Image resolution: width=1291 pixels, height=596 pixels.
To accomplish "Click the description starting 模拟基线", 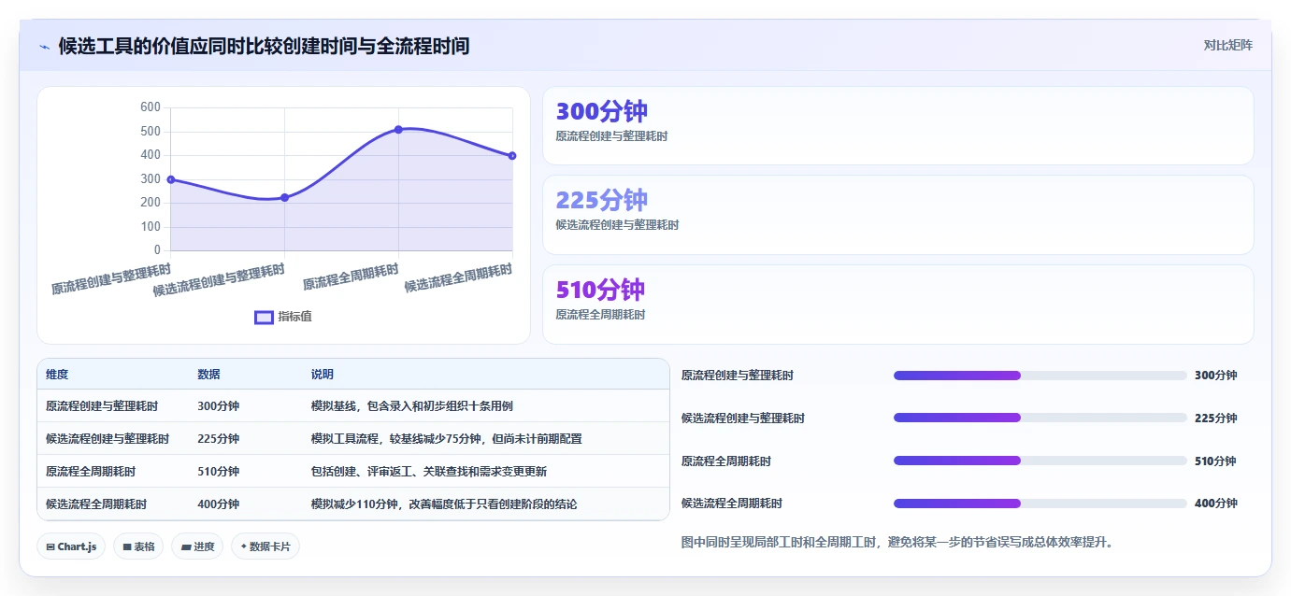I will 412,406.
